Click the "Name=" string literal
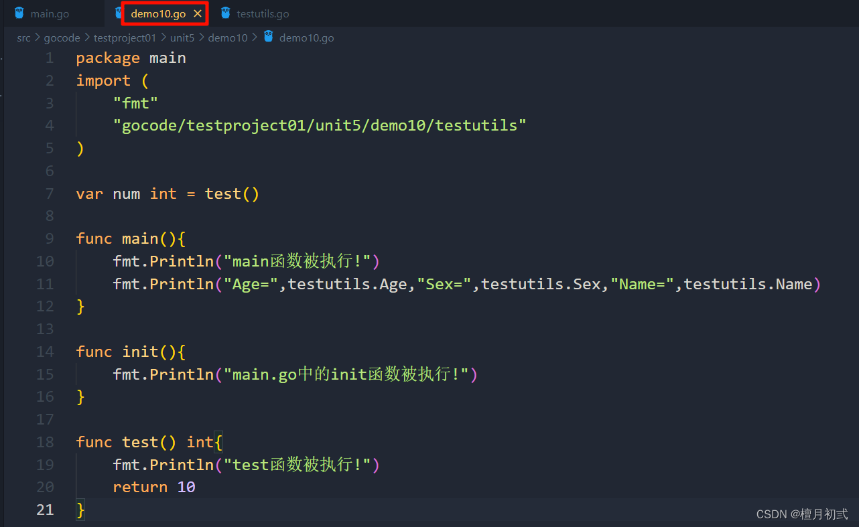 642,284
